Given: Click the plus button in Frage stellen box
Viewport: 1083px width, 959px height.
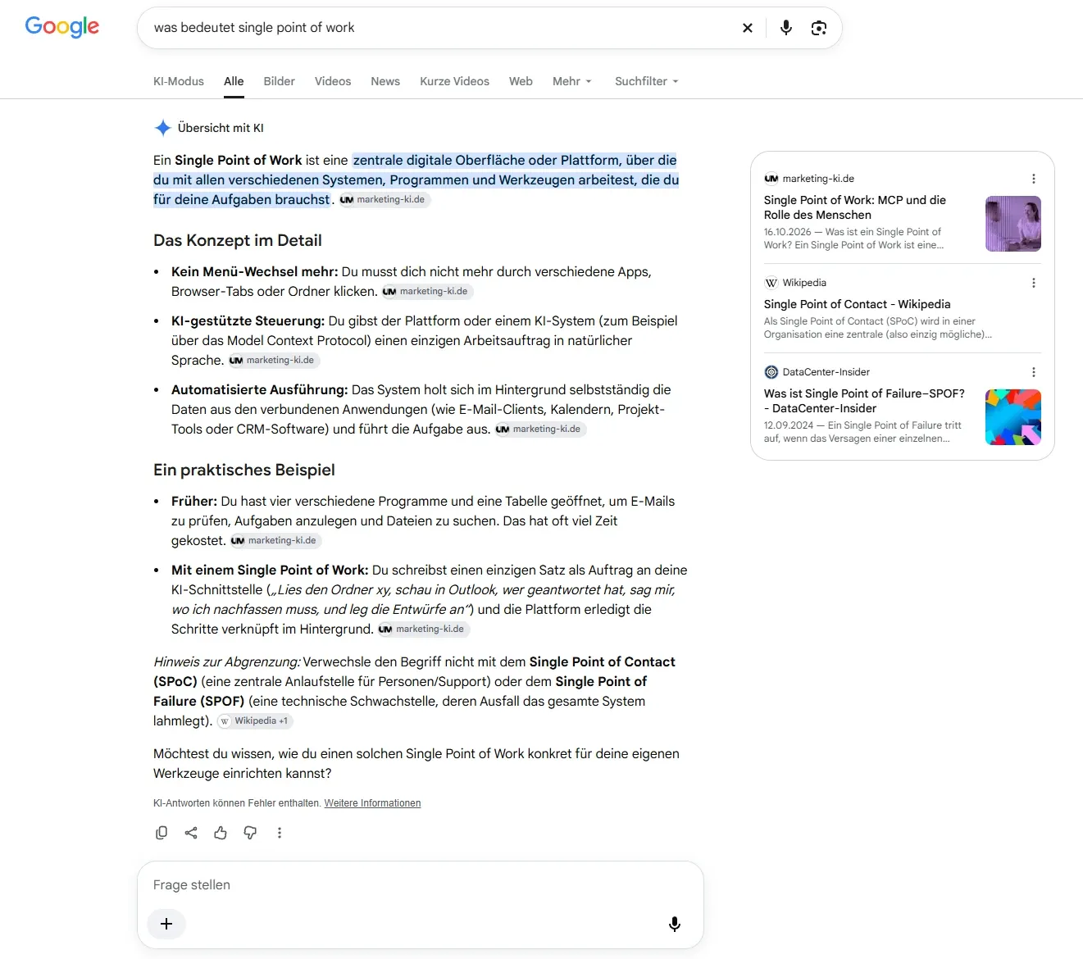Looking at the screenshot, I should [x=166, y=924].
